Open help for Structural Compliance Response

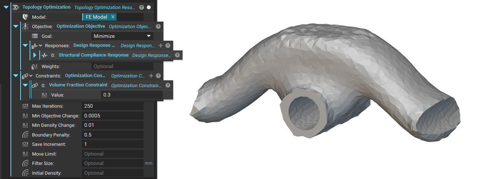[177, 55]
